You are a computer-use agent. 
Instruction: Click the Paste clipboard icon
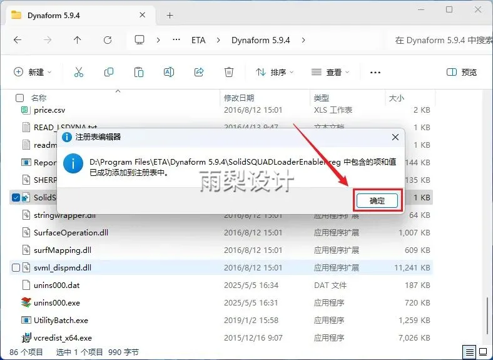coord(139,72)
